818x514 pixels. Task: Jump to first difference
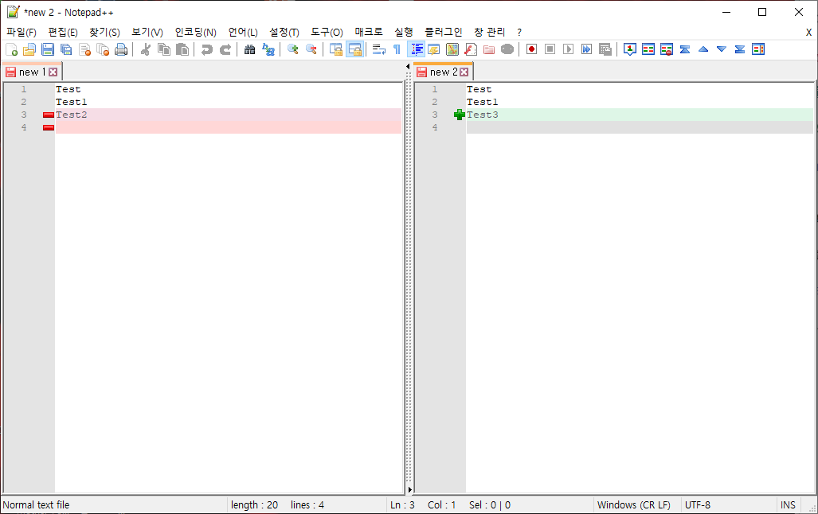tap(685, 49)
